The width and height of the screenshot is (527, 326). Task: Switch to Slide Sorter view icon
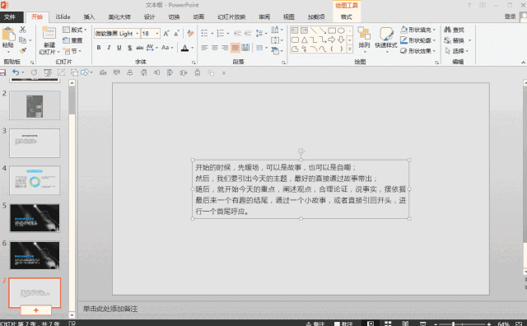388,324
